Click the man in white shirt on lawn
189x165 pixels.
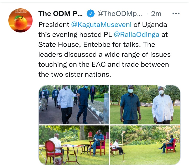tap(162, 105)
